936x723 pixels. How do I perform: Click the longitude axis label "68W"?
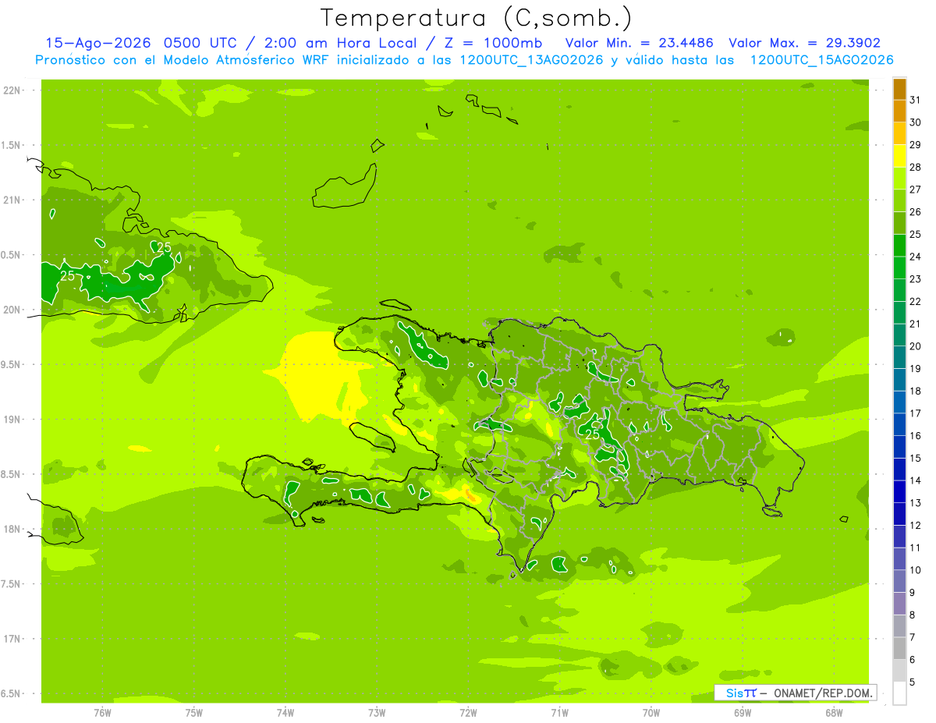pyautogui.click(x=834, y=713)
